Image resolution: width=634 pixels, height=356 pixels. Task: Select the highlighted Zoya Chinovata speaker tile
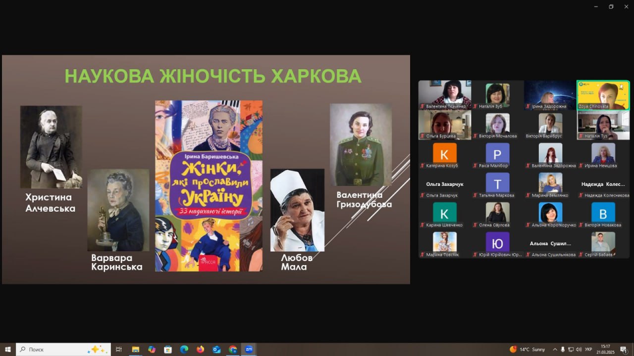click(603, 95)
